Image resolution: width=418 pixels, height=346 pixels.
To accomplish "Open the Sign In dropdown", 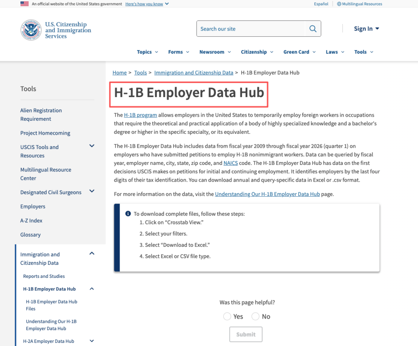I will click(x=366, y=29).
